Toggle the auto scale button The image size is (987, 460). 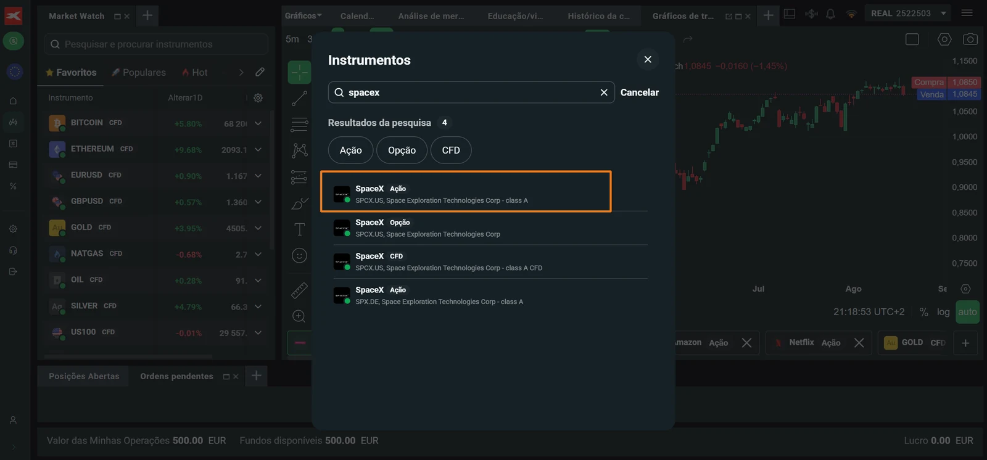(x=967, y=312)
